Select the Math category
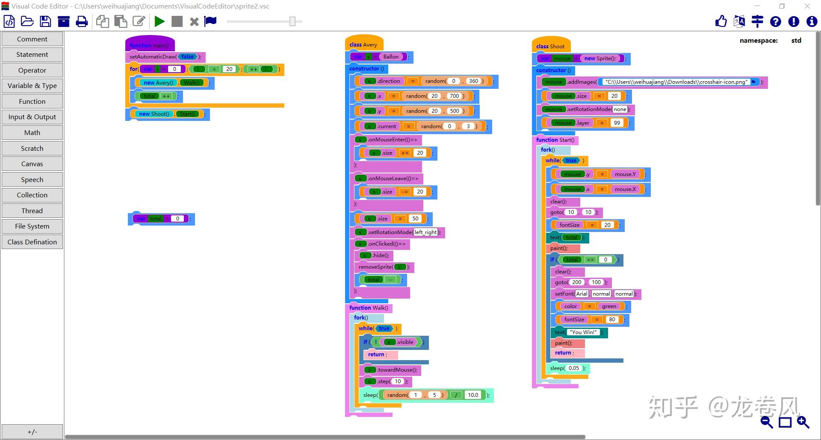 coord(32,132)
